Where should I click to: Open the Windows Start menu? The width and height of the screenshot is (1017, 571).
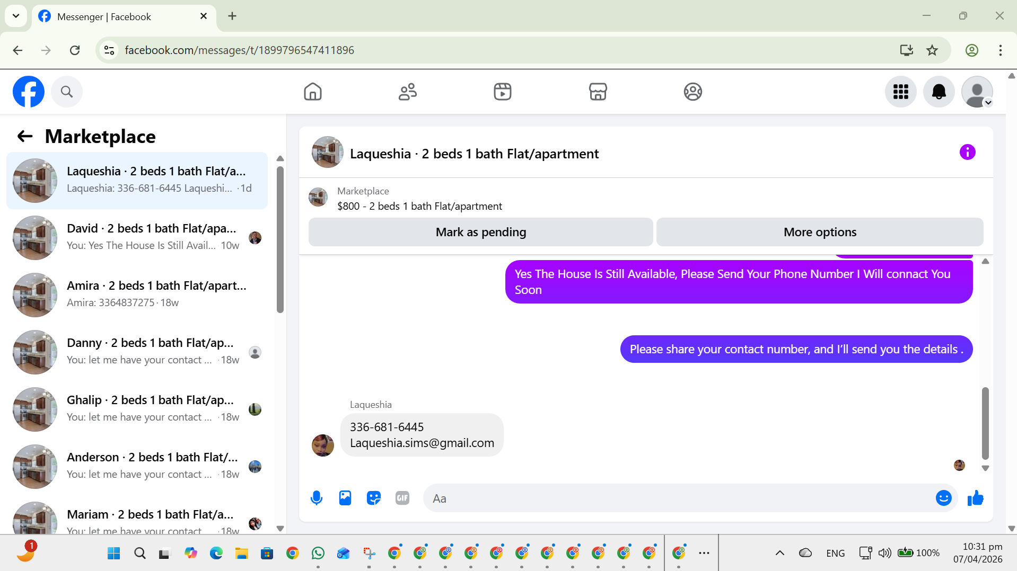114,554
